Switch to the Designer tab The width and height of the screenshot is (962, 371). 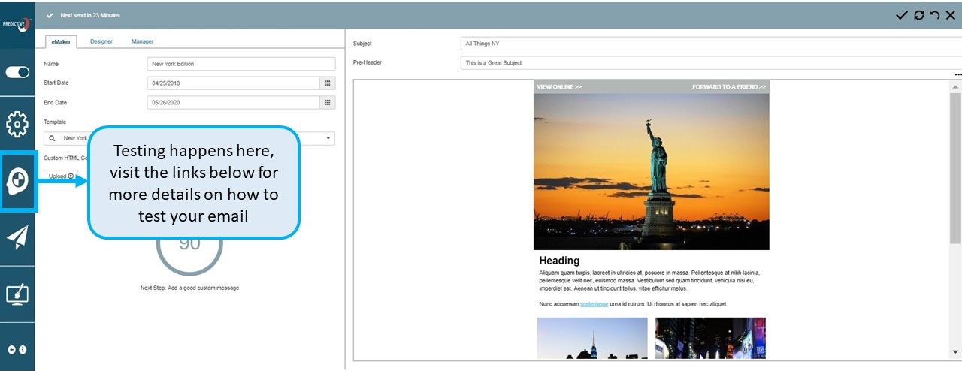pos(101,41)
